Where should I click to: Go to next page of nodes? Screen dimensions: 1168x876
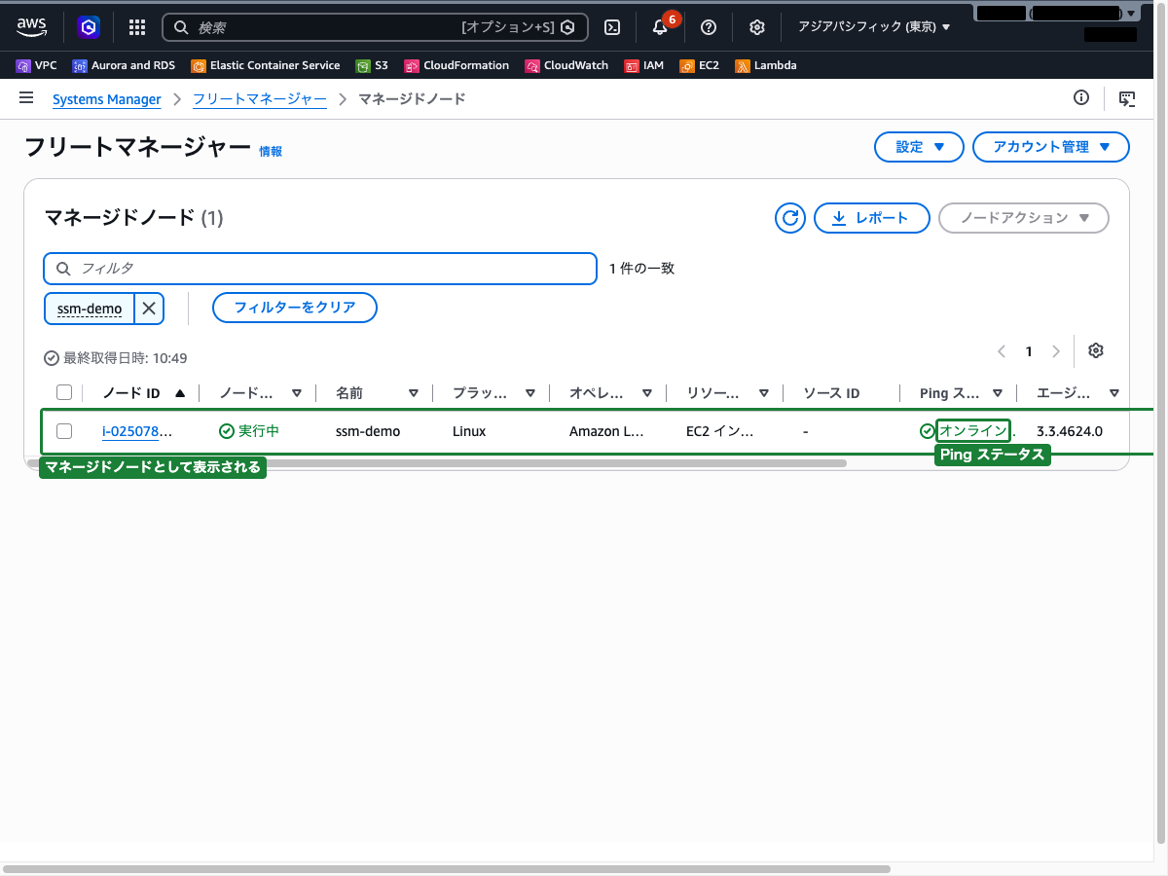(1056, 351)
